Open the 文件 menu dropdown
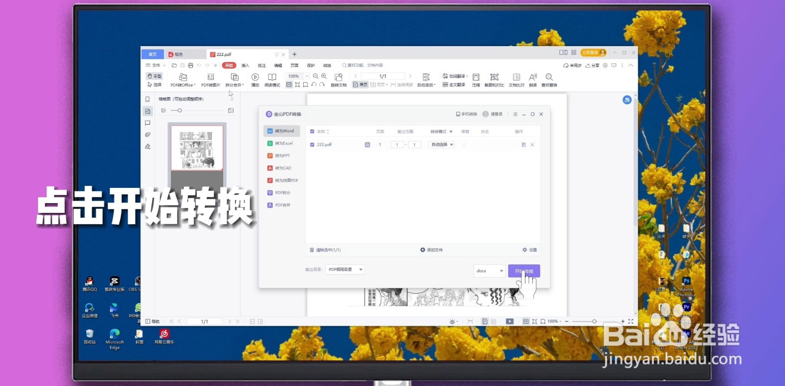785x386 pixels. pyautogui.click(x=156, y=65)
